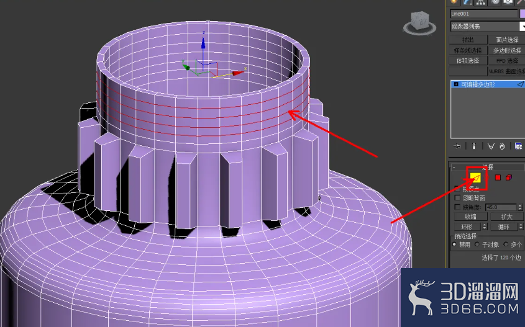Toggle the Show End Result icon
525x327 pixels.
click(474, 146)
